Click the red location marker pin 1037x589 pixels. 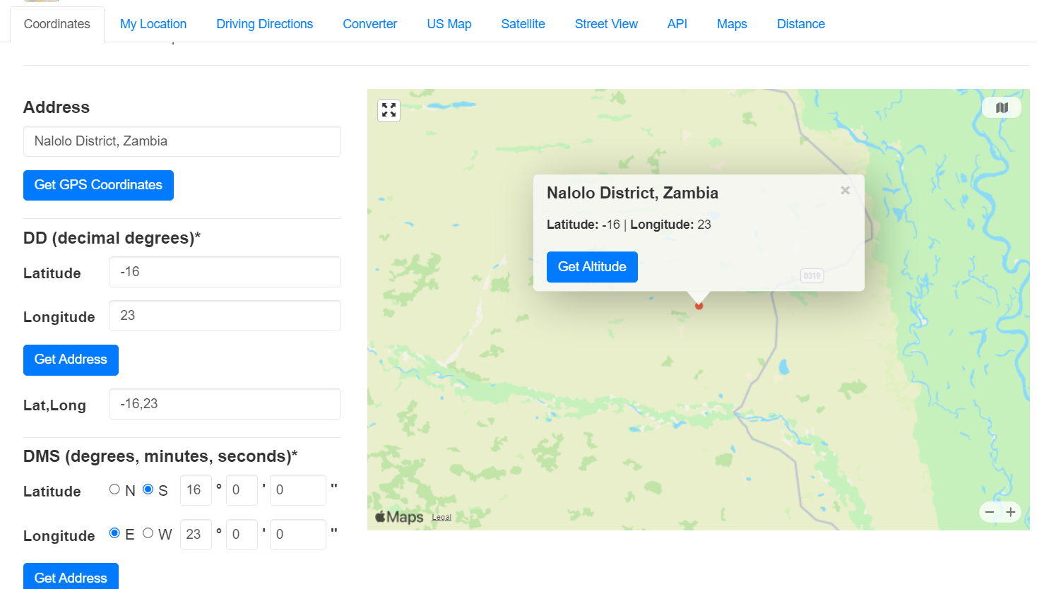coord(699,306)
